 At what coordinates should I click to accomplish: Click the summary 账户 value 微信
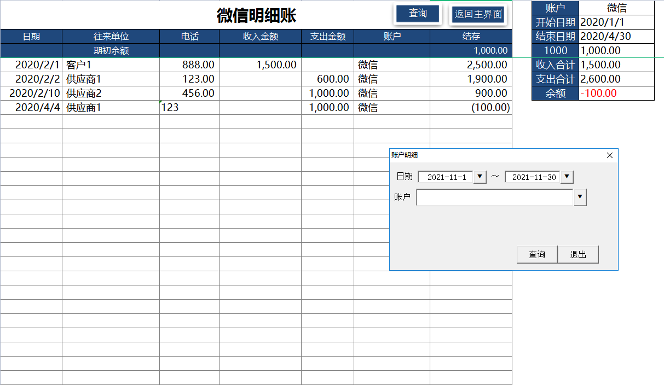click(616, 8)
